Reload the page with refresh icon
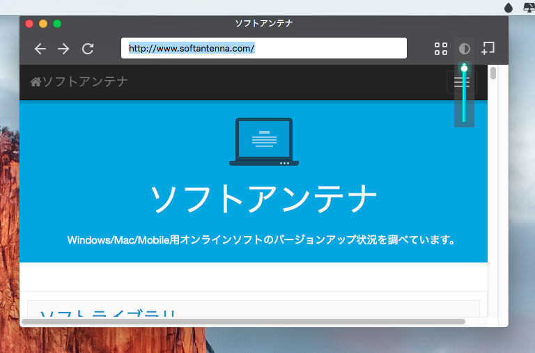This screenshot has height=353, width=535. pos(88,49)
